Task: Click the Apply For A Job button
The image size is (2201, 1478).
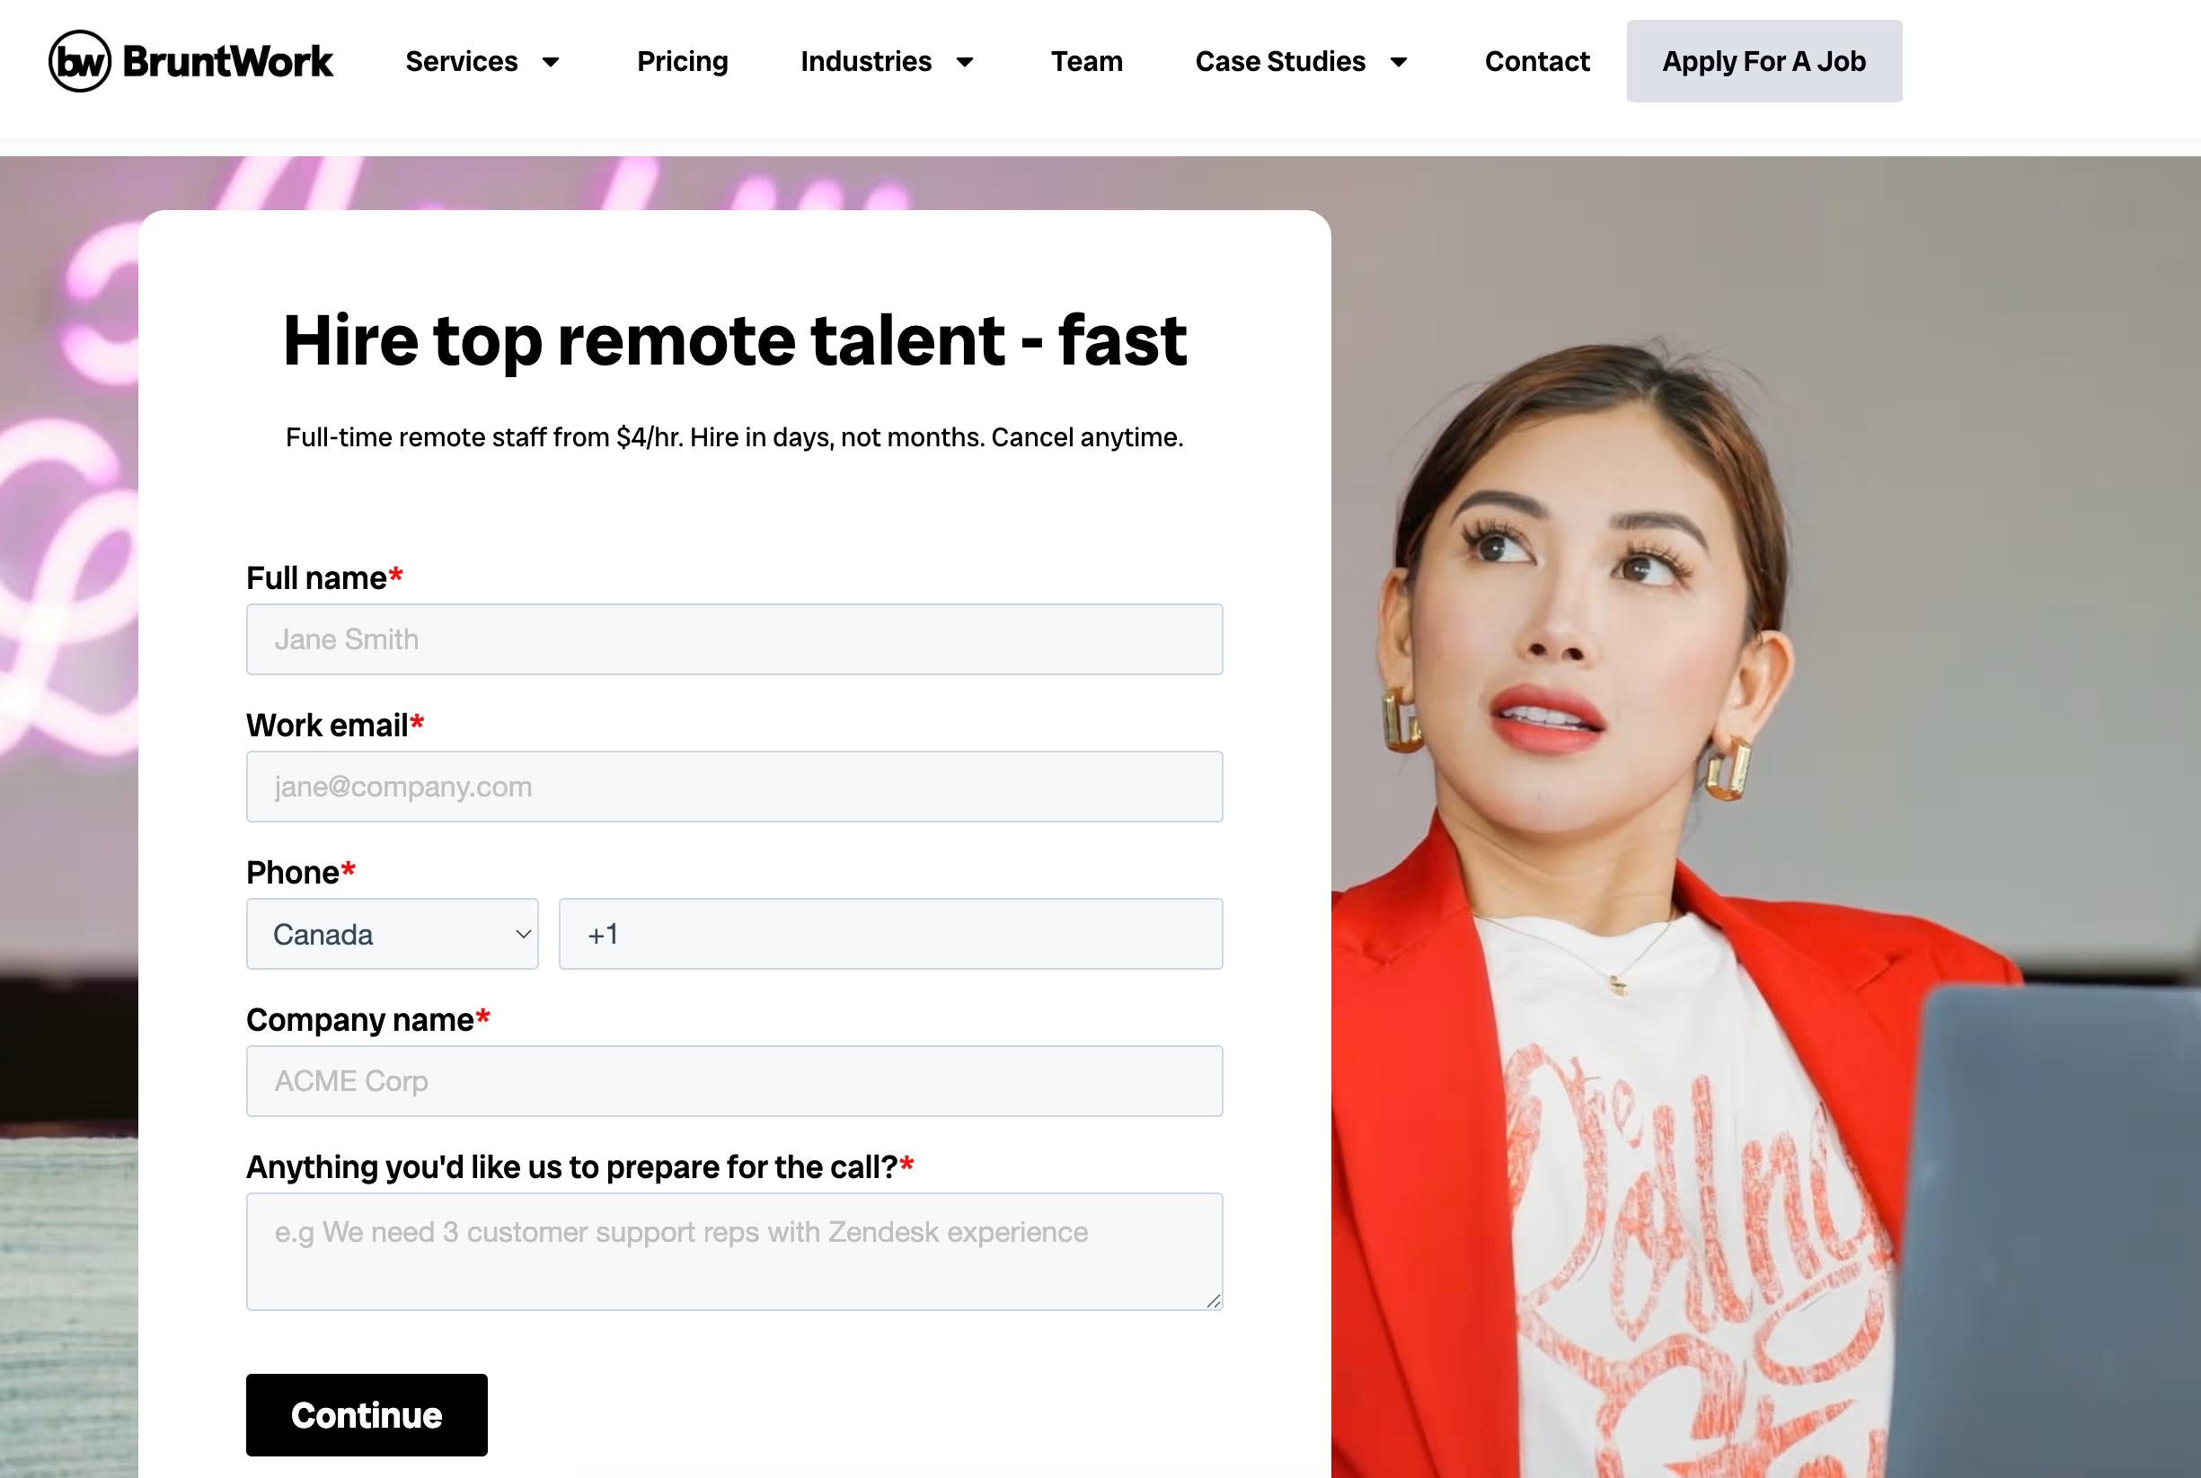Action: (1763, 61)
